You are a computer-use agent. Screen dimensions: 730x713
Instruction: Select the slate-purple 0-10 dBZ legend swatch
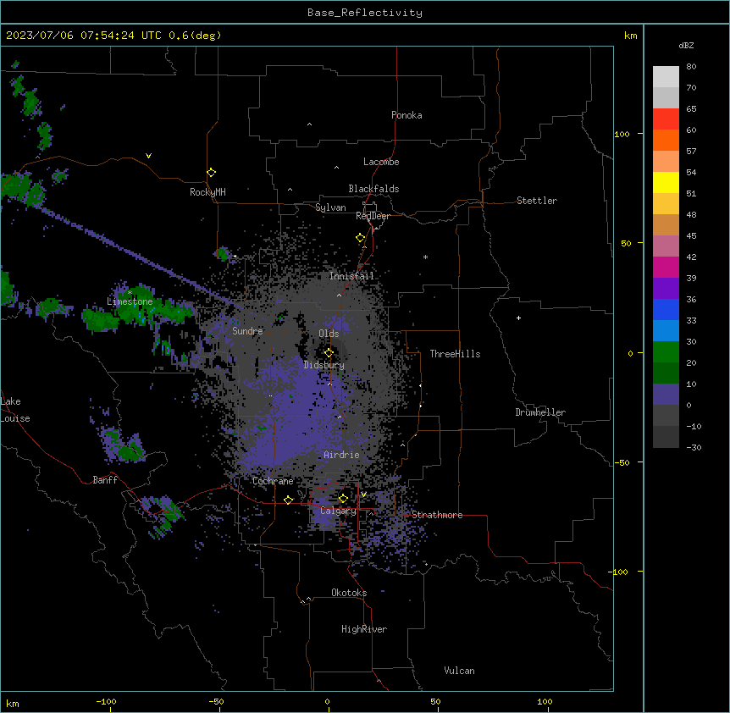point(666,395)
